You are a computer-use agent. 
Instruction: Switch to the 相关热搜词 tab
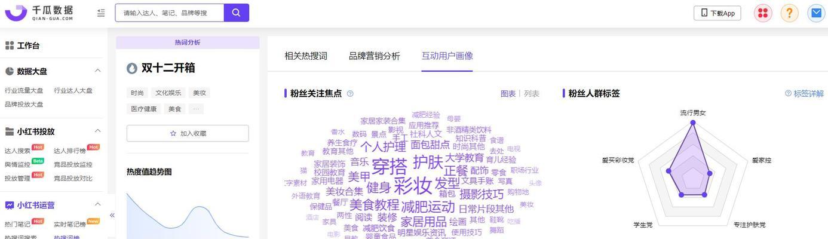(x=306, y=56)
